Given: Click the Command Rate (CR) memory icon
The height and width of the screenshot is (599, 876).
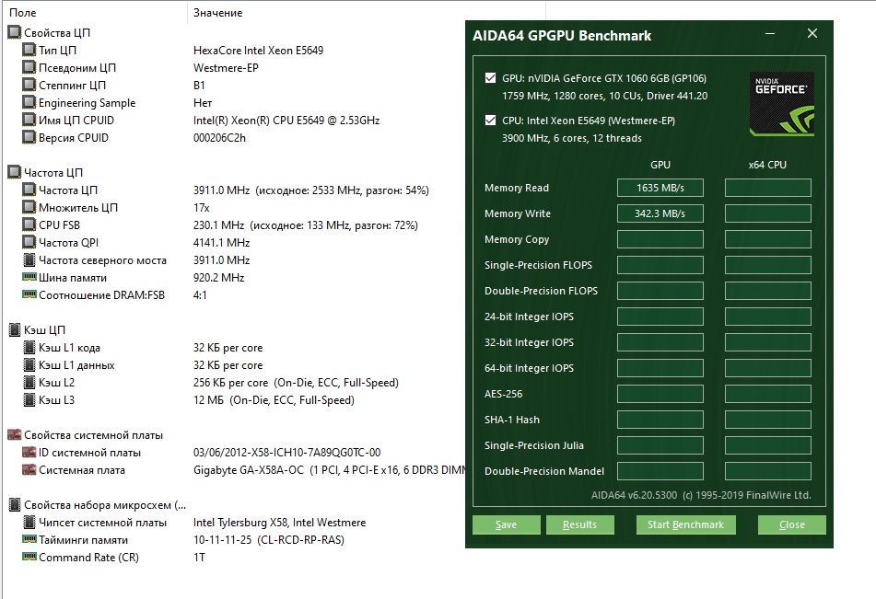Looking at the screenshot, I should coord(29,557).
